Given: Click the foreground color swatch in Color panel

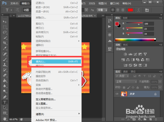Looking at the screenshot, I should pyautogui.click(x=117, y=24).
